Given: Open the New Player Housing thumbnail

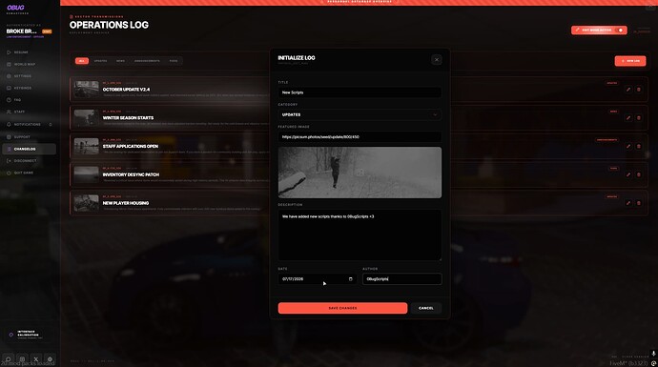Looking at the screenshot, I should (x=87, y=203).
